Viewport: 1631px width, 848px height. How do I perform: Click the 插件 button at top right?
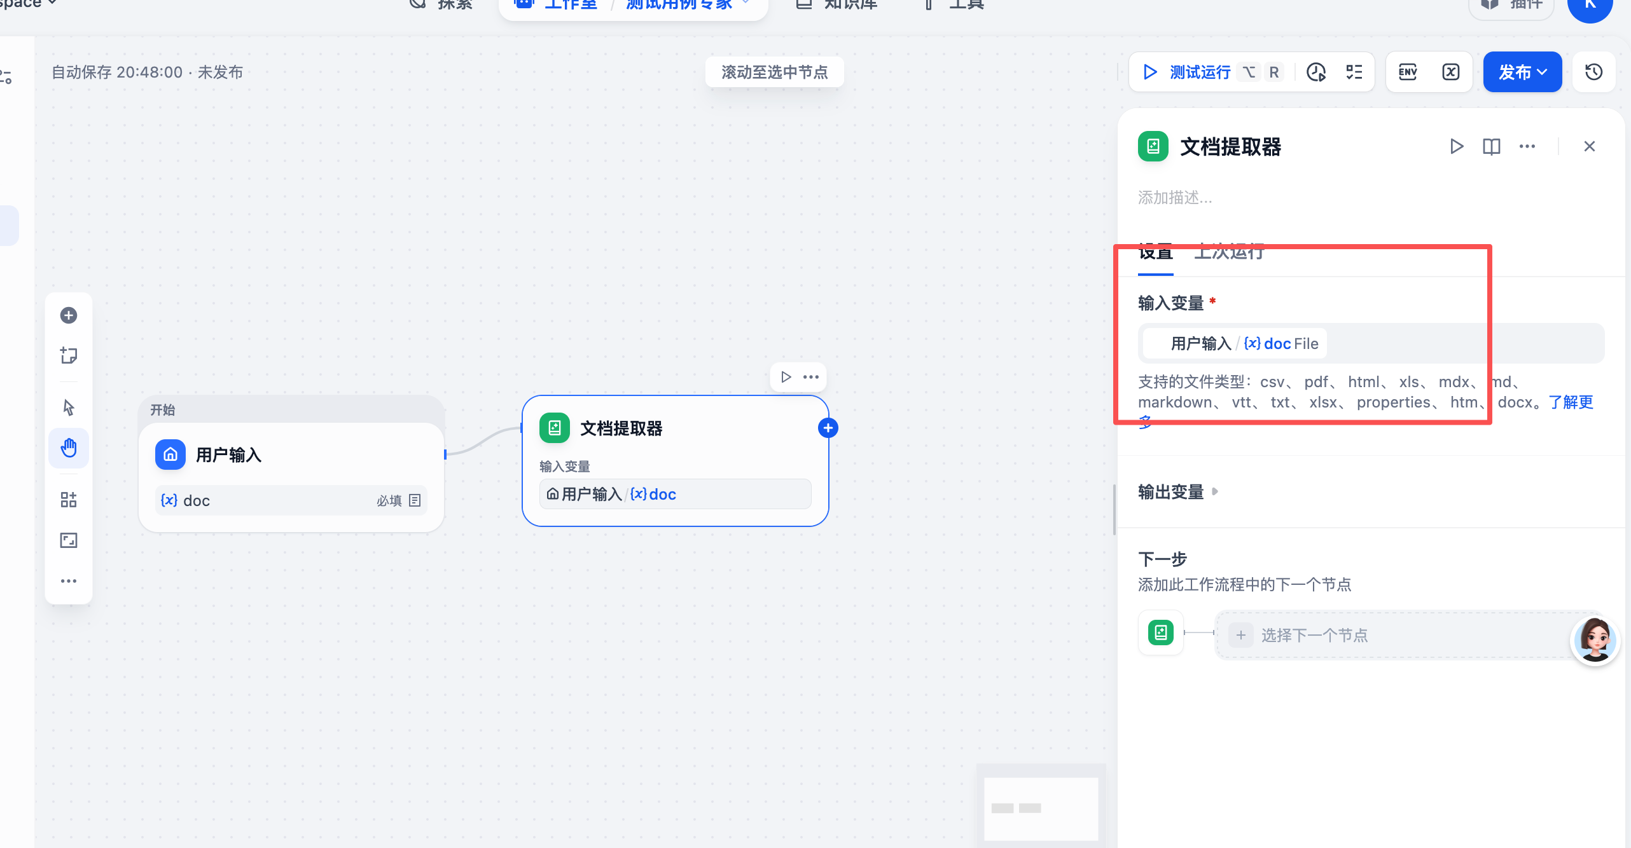pyautogui.click(x=1511, y=5)
